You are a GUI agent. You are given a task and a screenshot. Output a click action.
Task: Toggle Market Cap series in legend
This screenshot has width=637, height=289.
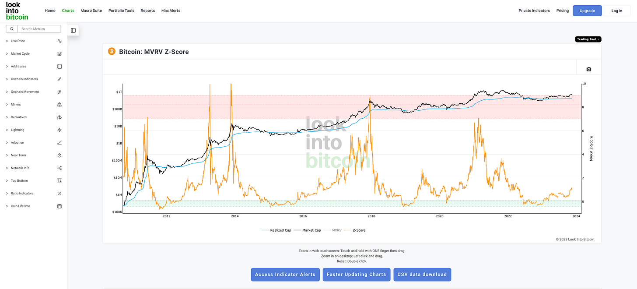308,230
